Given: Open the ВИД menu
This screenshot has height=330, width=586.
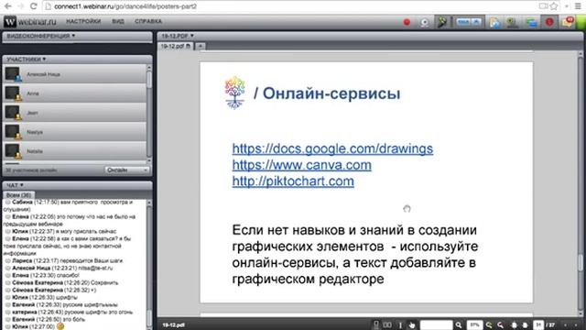Looking at the screenshot, I should pos(118,21).
